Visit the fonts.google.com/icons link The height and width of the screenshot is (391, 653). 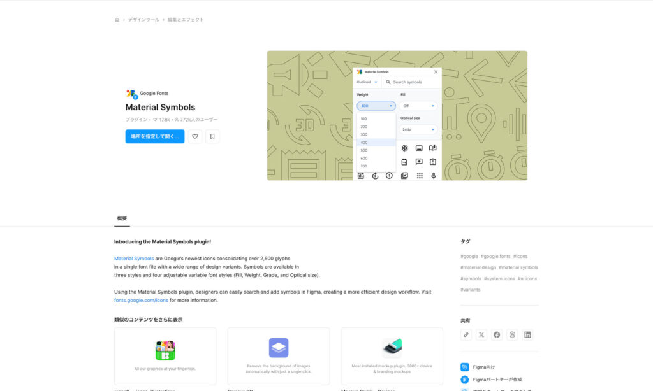pos(141,301)
